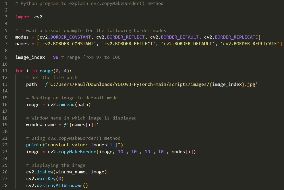
Task: Click the comment on line 1 about copyMakeBorder
Action: point(89,3)
